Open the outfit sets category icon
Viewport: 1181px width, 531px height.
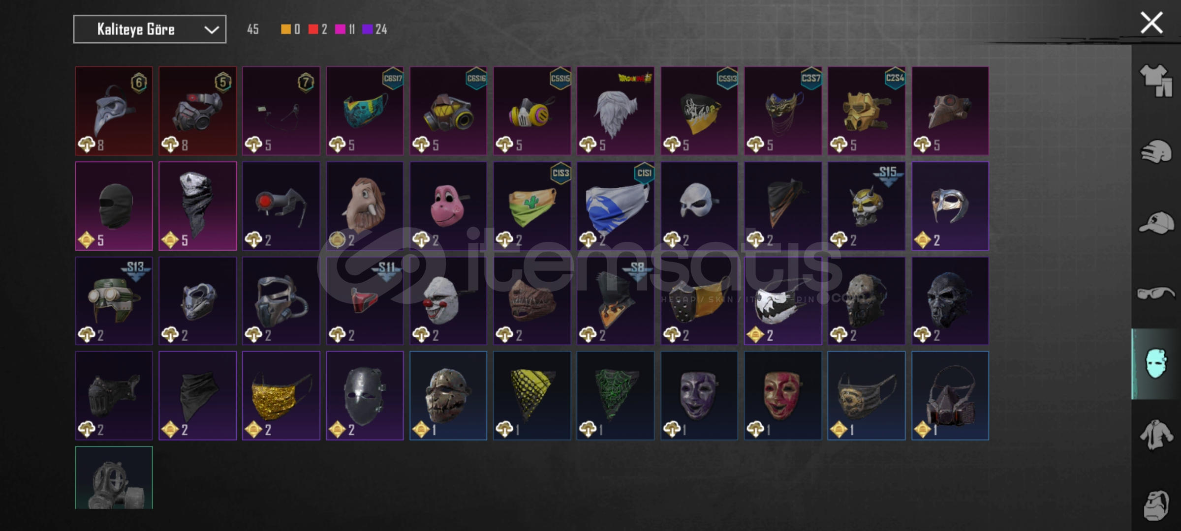(x=1156, y=81)
